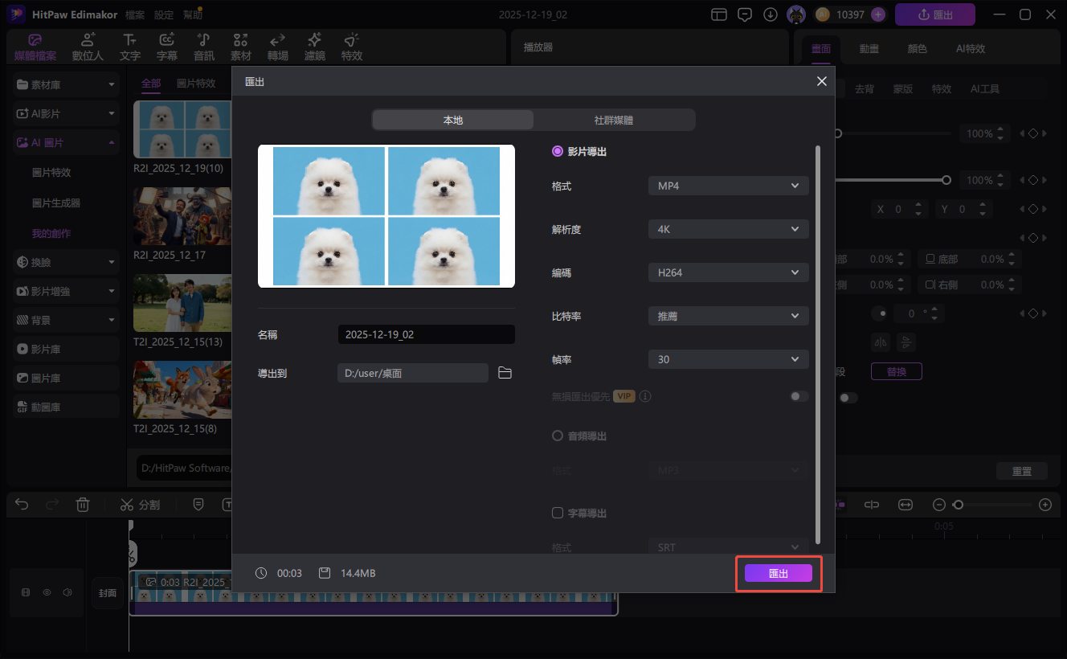Click the zoom-in plus icon on timeline
Image resolution: width=1067 pixels, height=659 pixels.
[x=1045, y=505]
